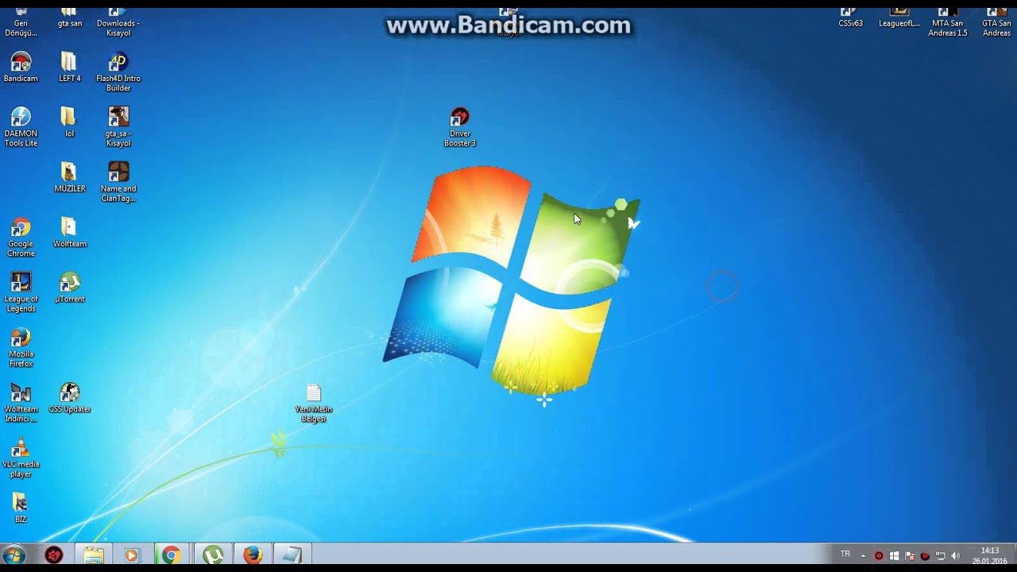This screenshot has height=572, width=1017.
Task: Select the LeagueofL... desktop shortcut
Action: [x=899, y=17]
